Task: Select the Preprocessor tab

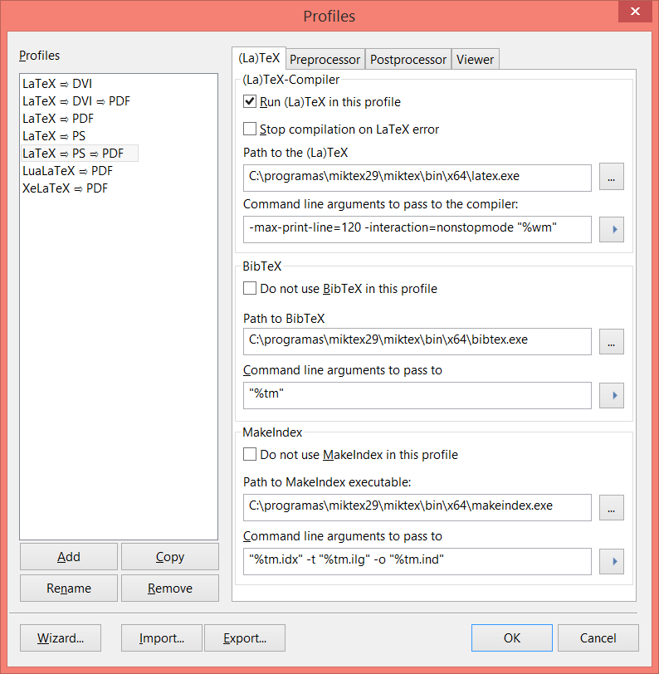Action: 325,59
